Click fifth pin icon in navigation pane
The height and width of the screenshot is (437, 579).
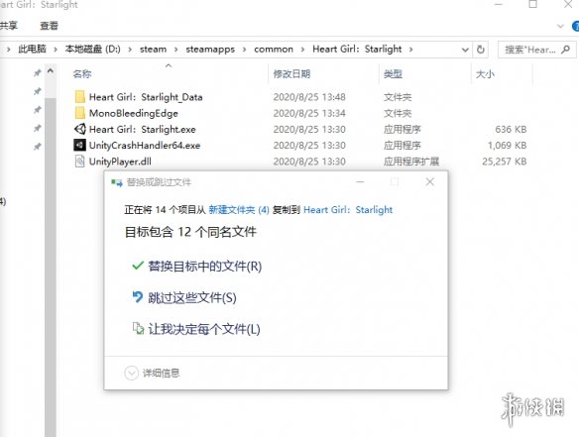tap(38, 147)
